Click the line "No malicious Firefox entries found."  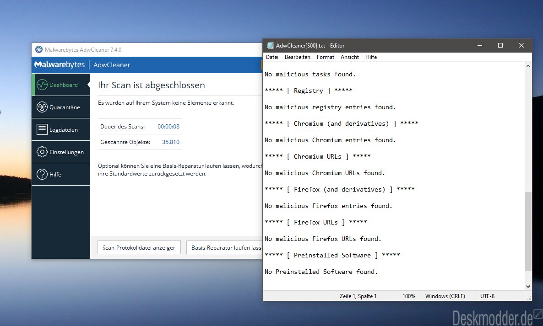(328, 206)
